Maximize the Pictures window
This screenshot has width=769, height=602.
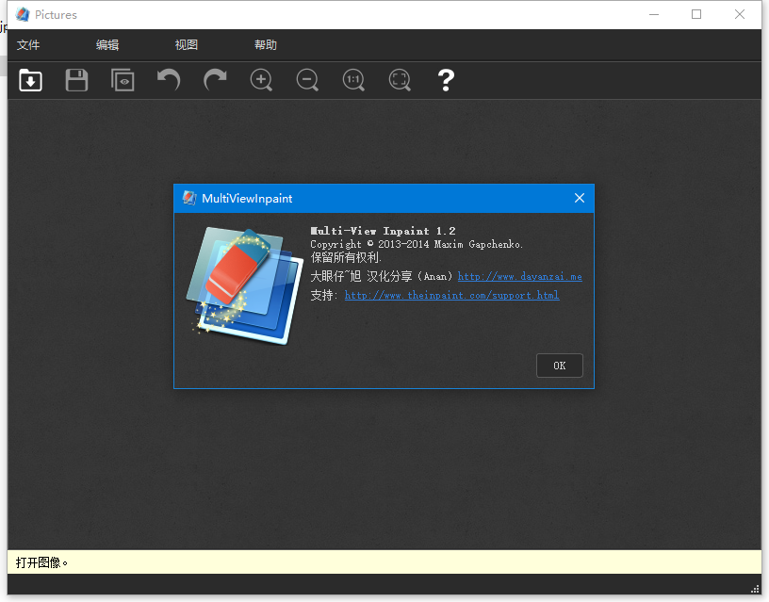coord(696,14)
